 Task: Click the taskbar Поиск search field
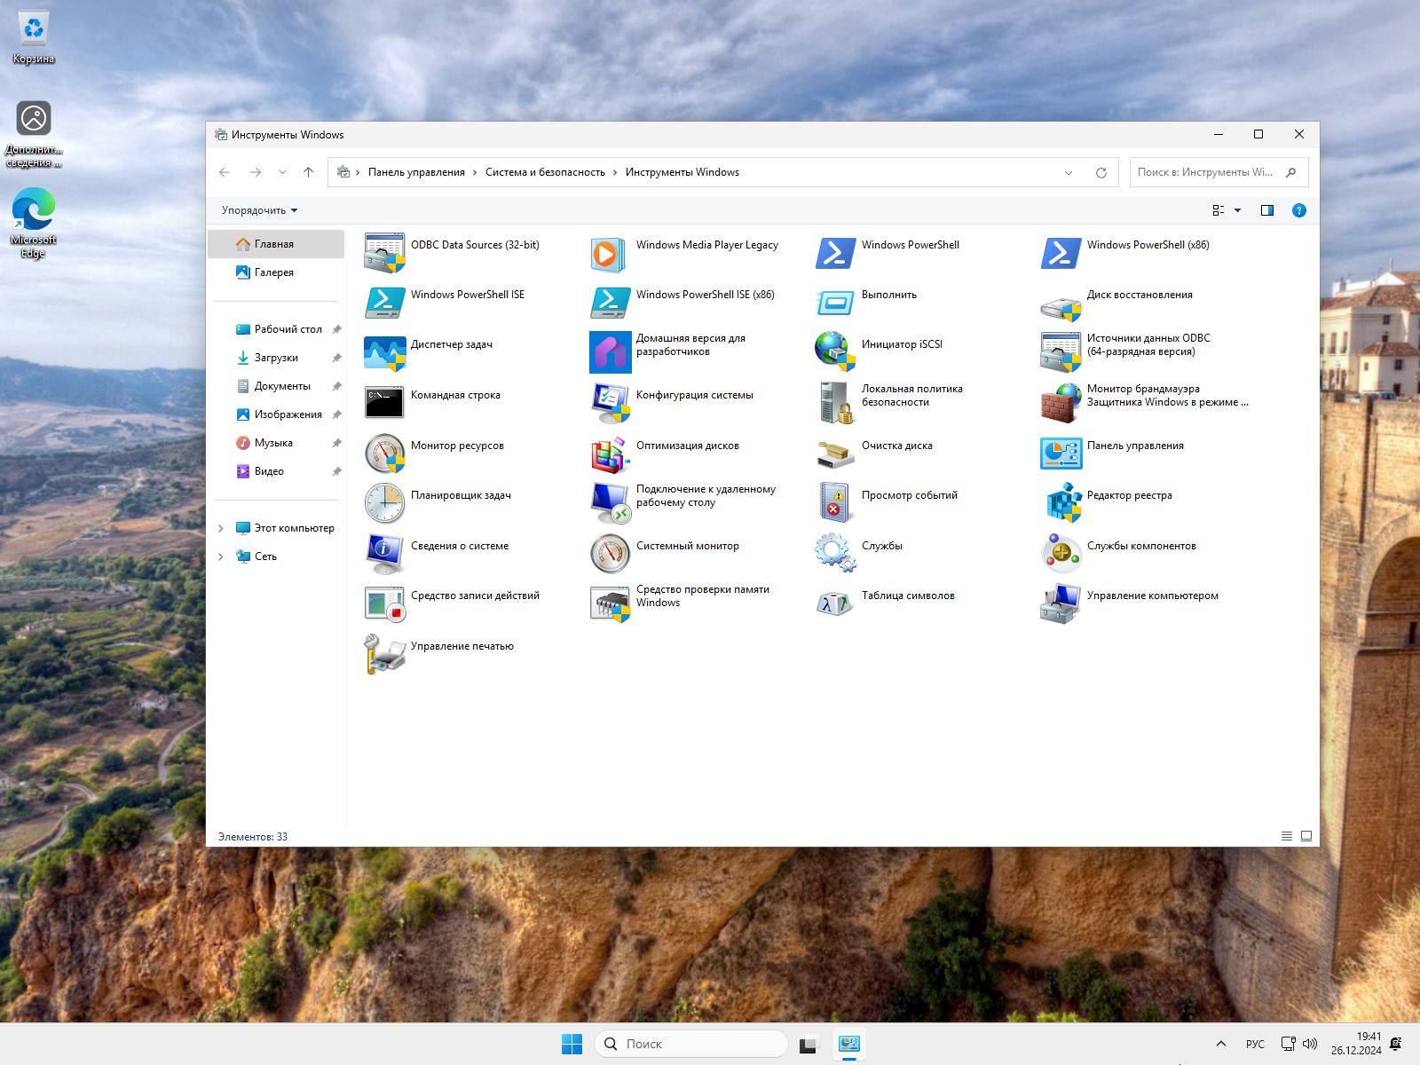point(691,1044)
